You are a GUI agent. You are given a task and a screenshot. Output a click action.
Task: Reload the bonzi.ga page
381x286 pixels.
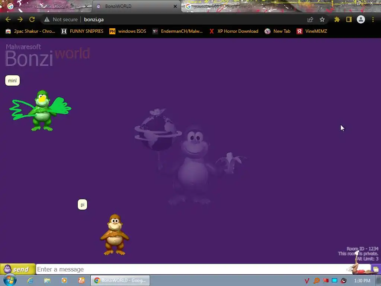pyautogui.click(x=32, y=19)
